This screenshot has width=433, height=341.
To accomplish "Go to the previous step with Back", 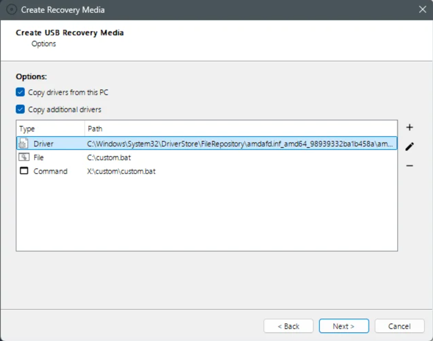I will tap(288, 326).
